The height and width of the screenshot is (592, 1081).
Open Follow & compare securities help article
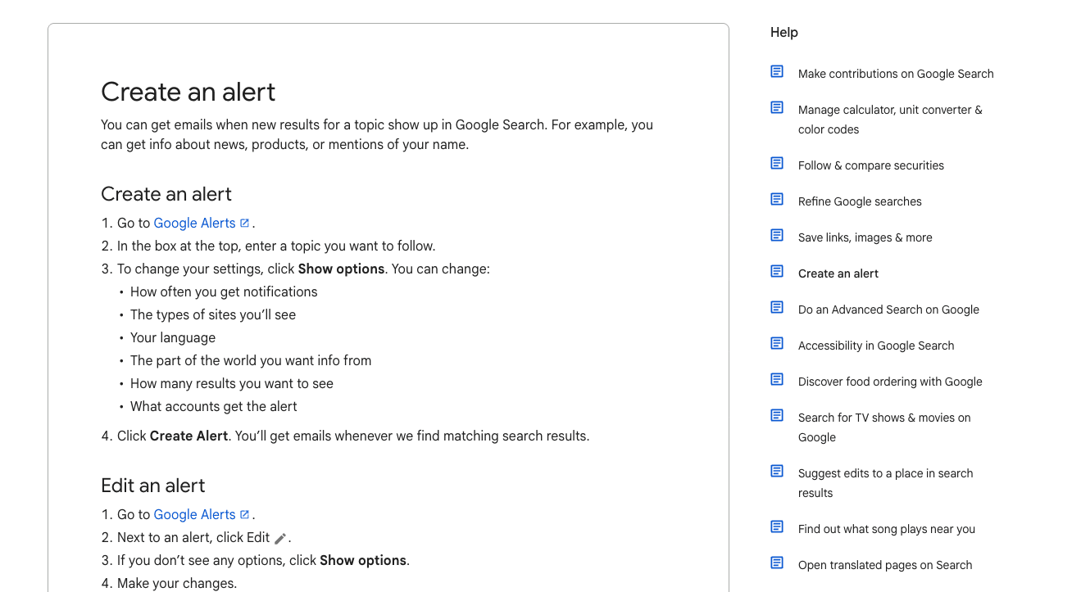coord(870,165)
